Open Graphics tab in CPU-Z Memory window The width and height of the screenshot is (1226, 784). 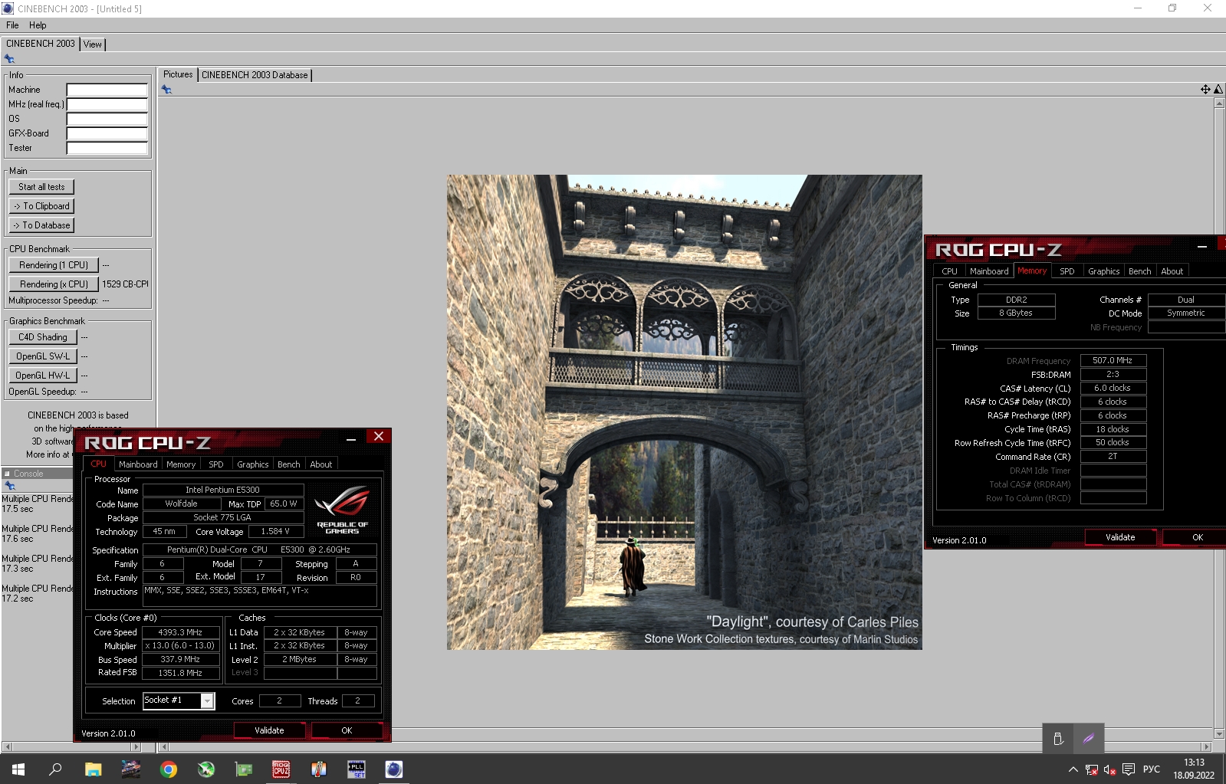click(1103, 271)
